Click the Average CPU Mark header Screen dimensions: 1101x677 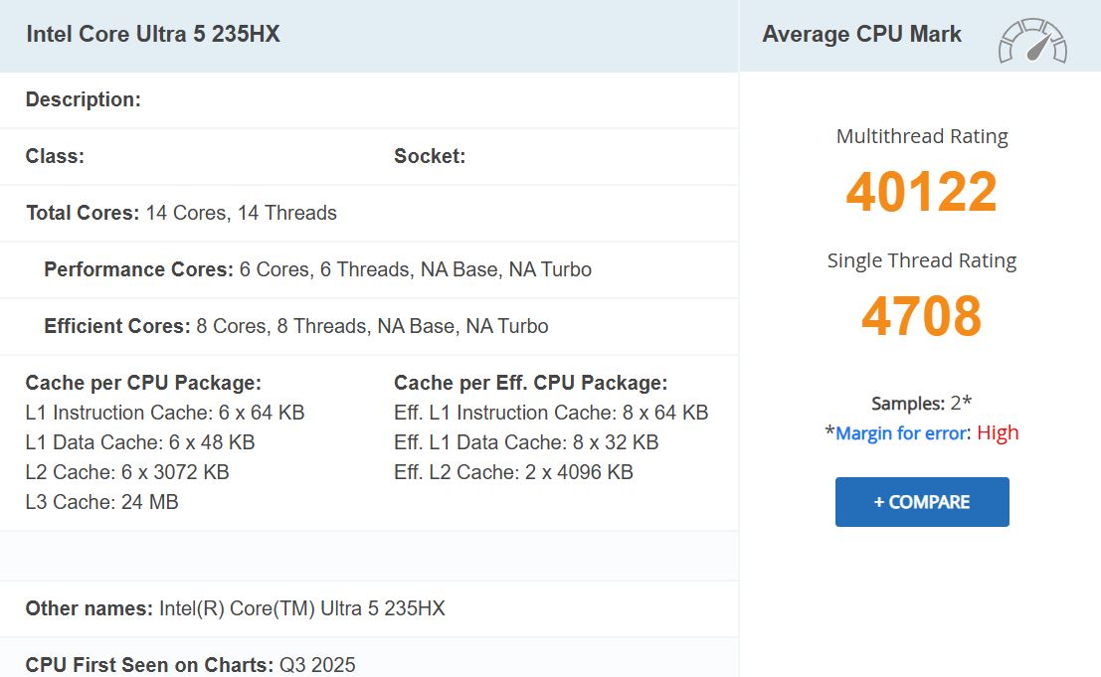click(861, 34)
